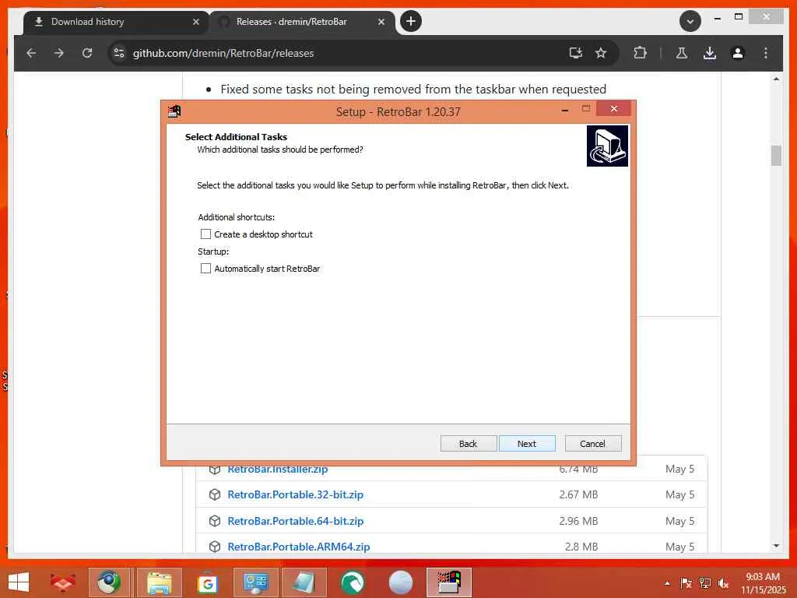Open the browser Downloads icon
Screen dimensions: 797x598
coord(710,53)
